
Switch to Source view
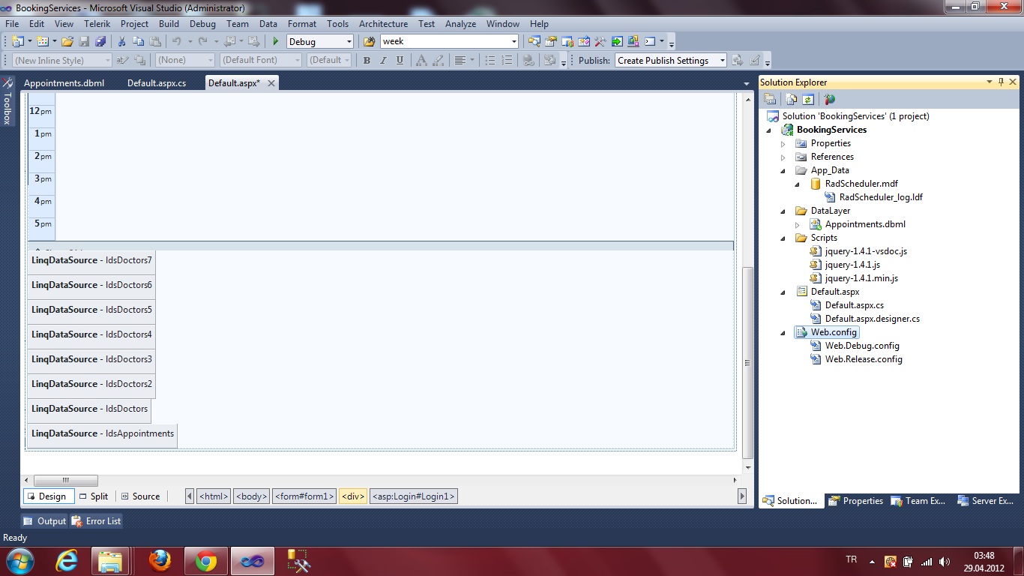140,496
